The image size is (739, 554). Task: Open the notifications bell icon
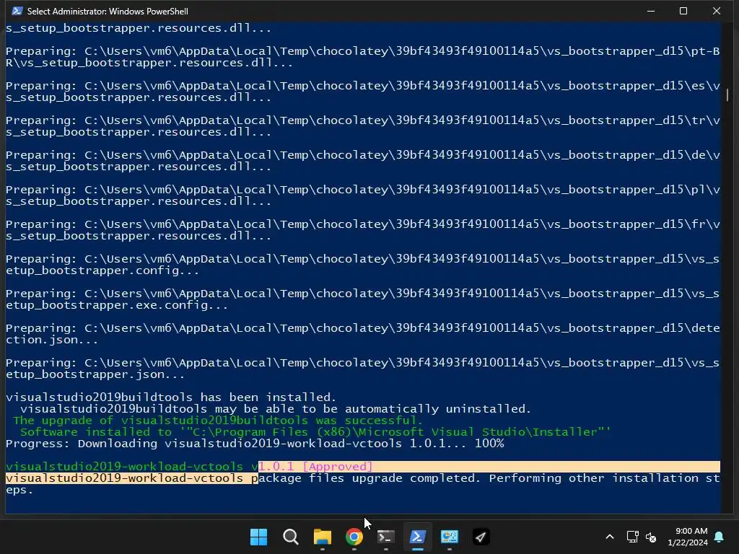pos(720,537)
